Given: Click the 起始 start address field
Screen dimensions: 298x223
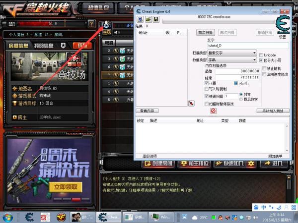Looking at the screenshot, I should [x=237, y=71].
